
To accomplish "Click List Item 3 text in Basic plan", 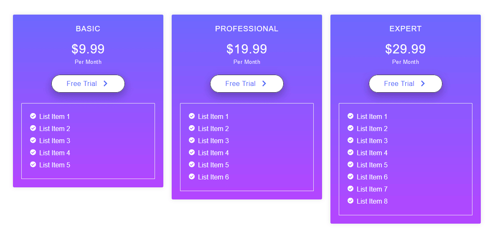I will coord(54,141).
